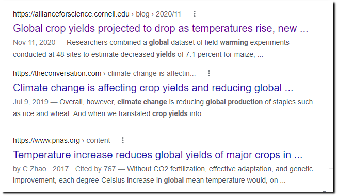337x196 pixels.
Task: Click the 'Jul 9, 2019' date text
Action: point(30,102)
